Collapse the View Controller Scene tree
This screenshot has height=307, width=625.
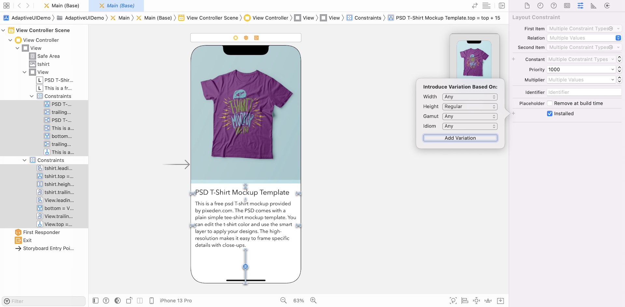point(3,30)
